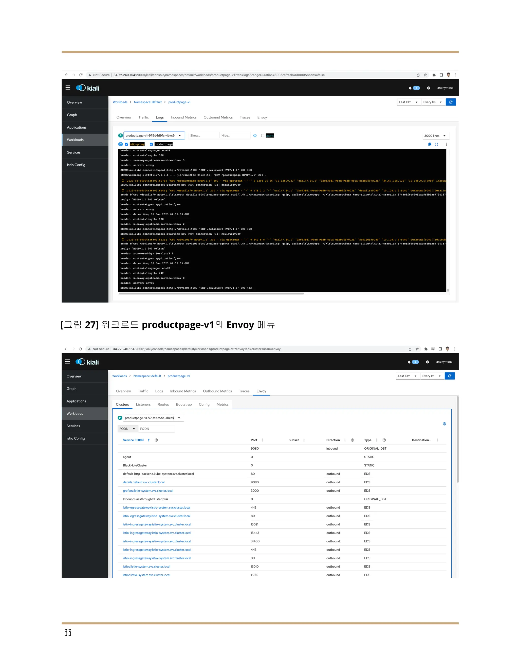Open kebab menu above log console
519x672 pixels.
tap(447, 144)
